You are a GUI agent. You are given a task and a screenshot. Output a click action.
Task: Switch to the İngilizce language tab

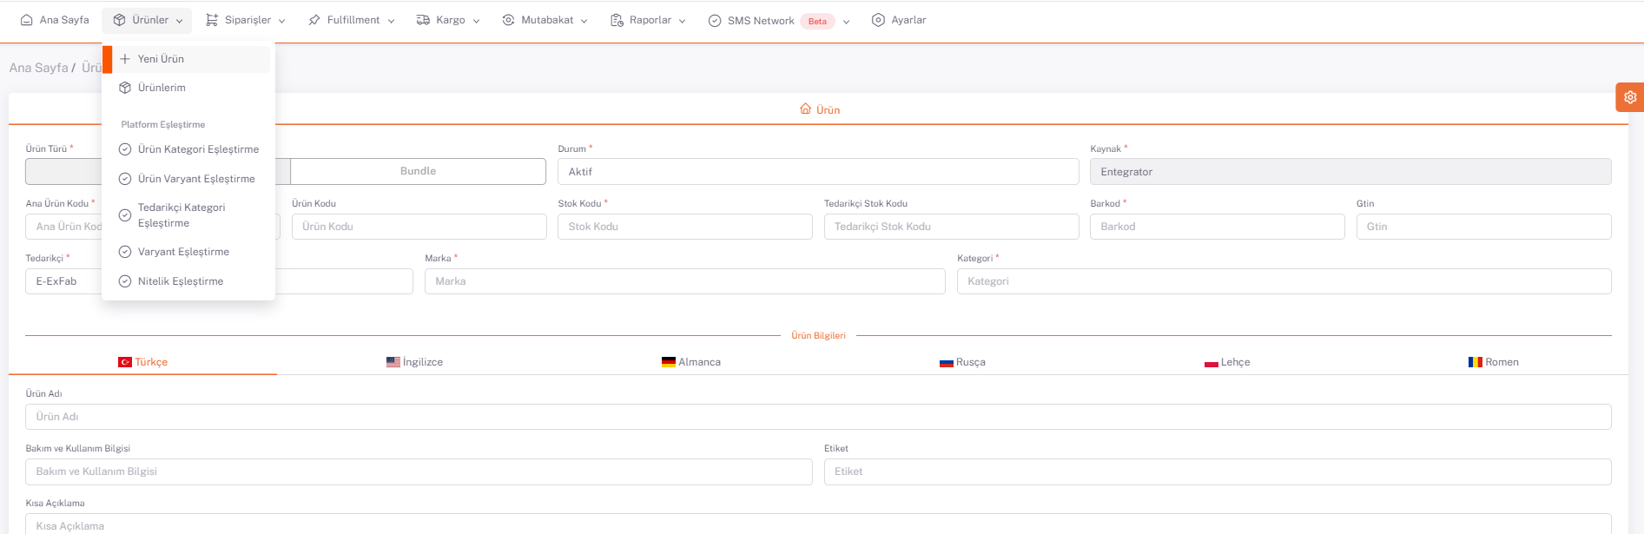point(414,362)
